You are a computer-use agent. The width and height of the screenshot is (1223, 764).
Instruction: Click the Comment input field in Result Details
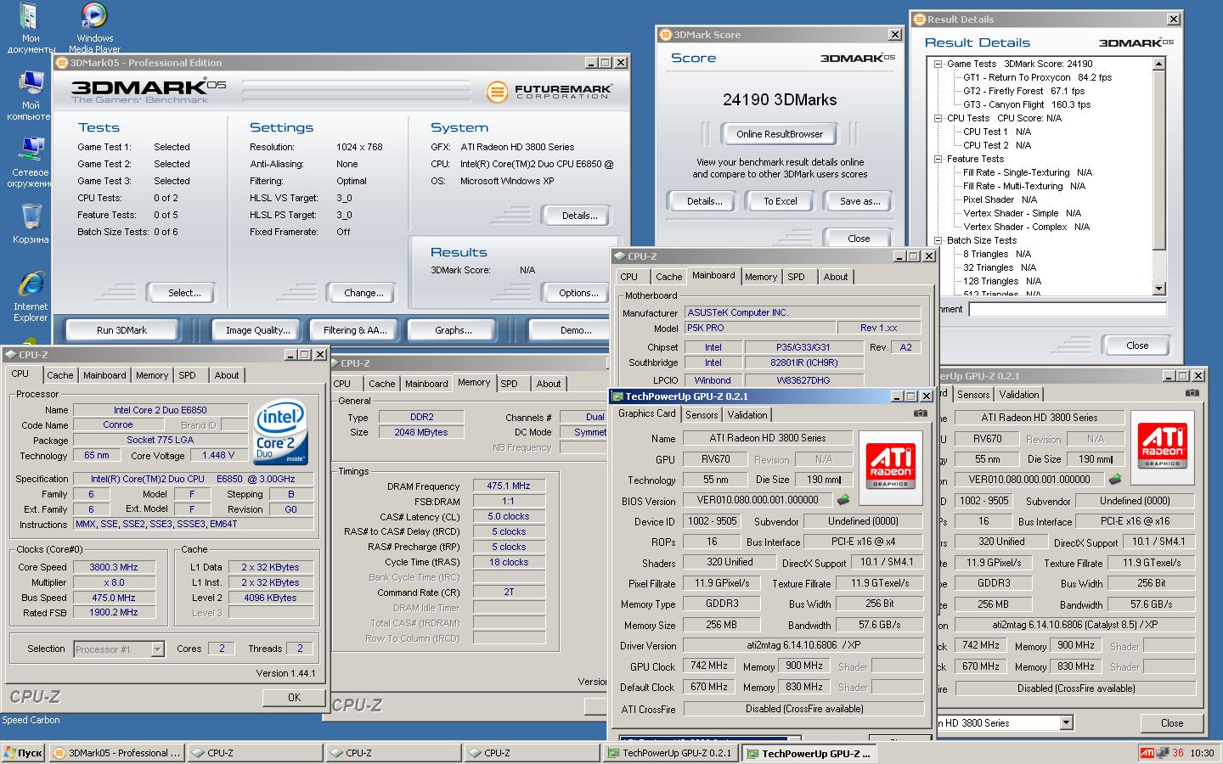tap(1068, 310)
